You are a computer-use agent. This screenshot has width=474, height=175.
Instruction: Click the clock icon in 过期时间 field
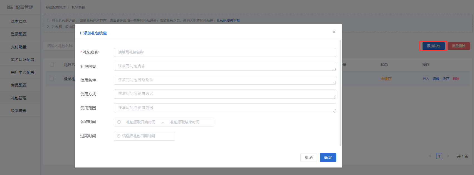tap(119, 136)
